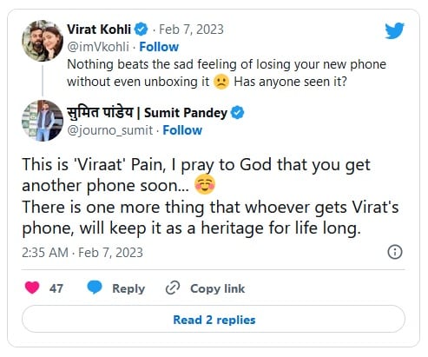The image size is (428, 357).
Task: Open Sumit Pandey's profile picture
Action: pyautogui.click(x=43, y=121)
